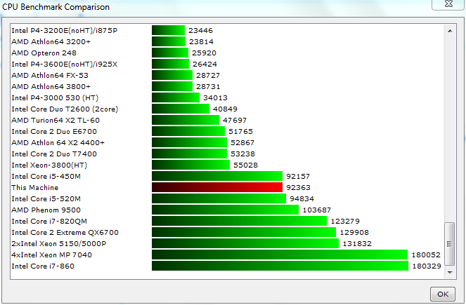Select 'Intel P4-3600E(noHT)/i925X' row label
Viewport: 466px width, 305px height.
(65, 65)
